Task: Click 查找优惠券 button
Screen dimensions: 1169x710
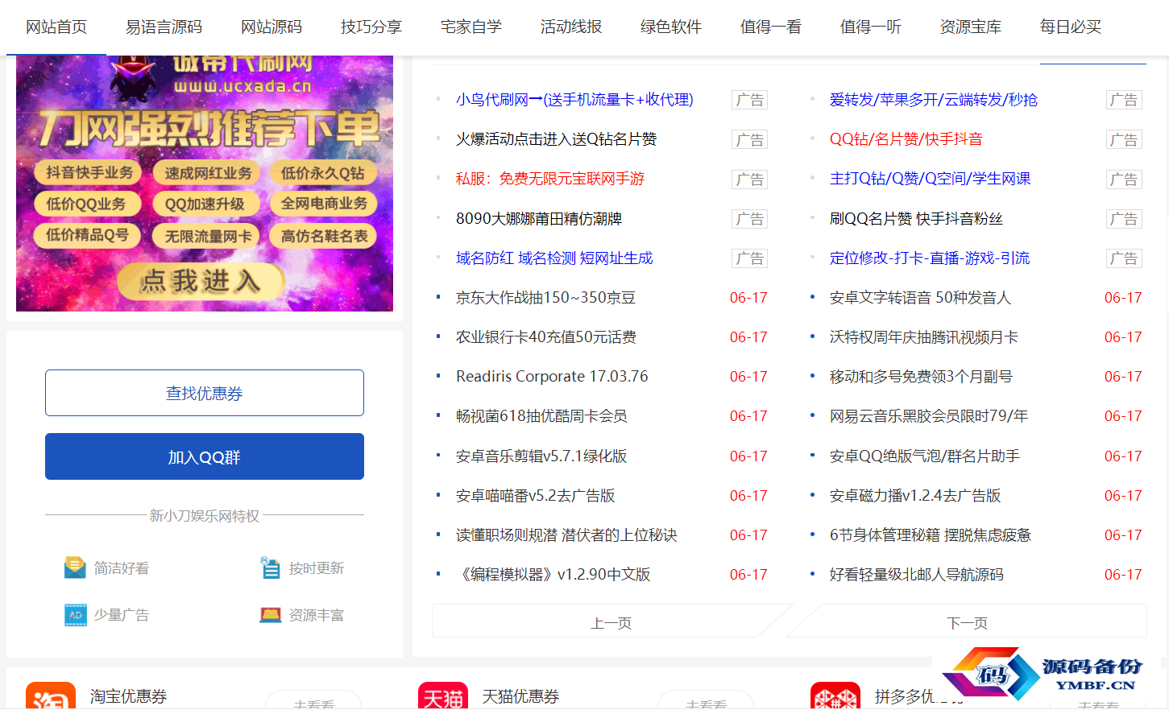Action: tap(205, 393)
